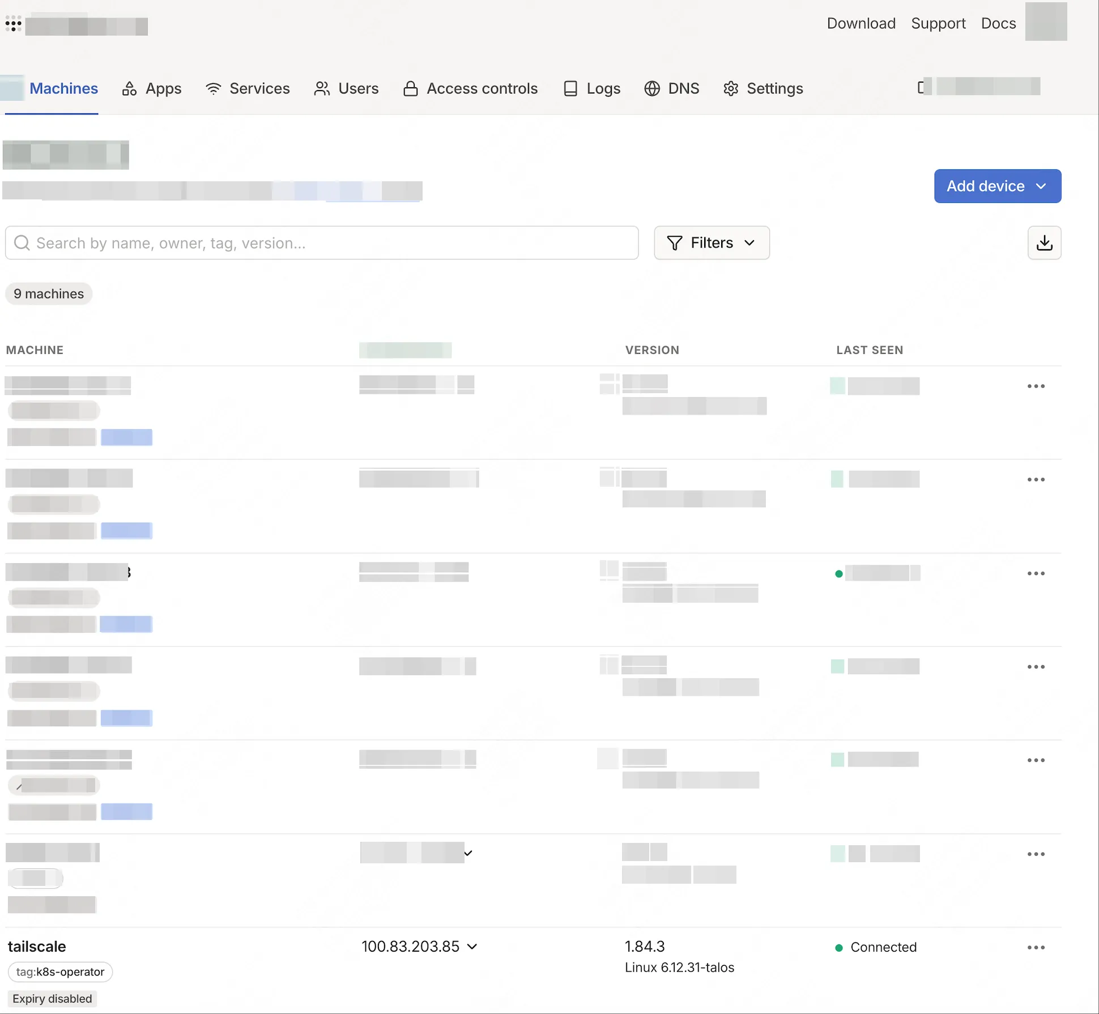Click the Services wifi icon
Image resolution: width=1099 pixels, height=1014 pixels.
pyautogui.click(x=214, y=88)
